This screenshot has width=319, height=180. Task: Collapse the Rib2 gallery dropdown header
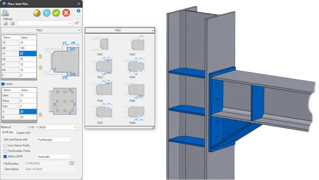(x=120, y=30)
